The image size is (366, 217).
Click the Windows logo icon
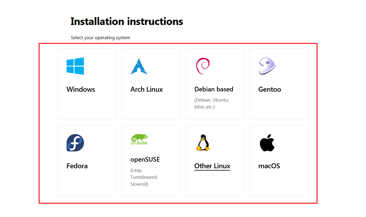click(75, 66)
